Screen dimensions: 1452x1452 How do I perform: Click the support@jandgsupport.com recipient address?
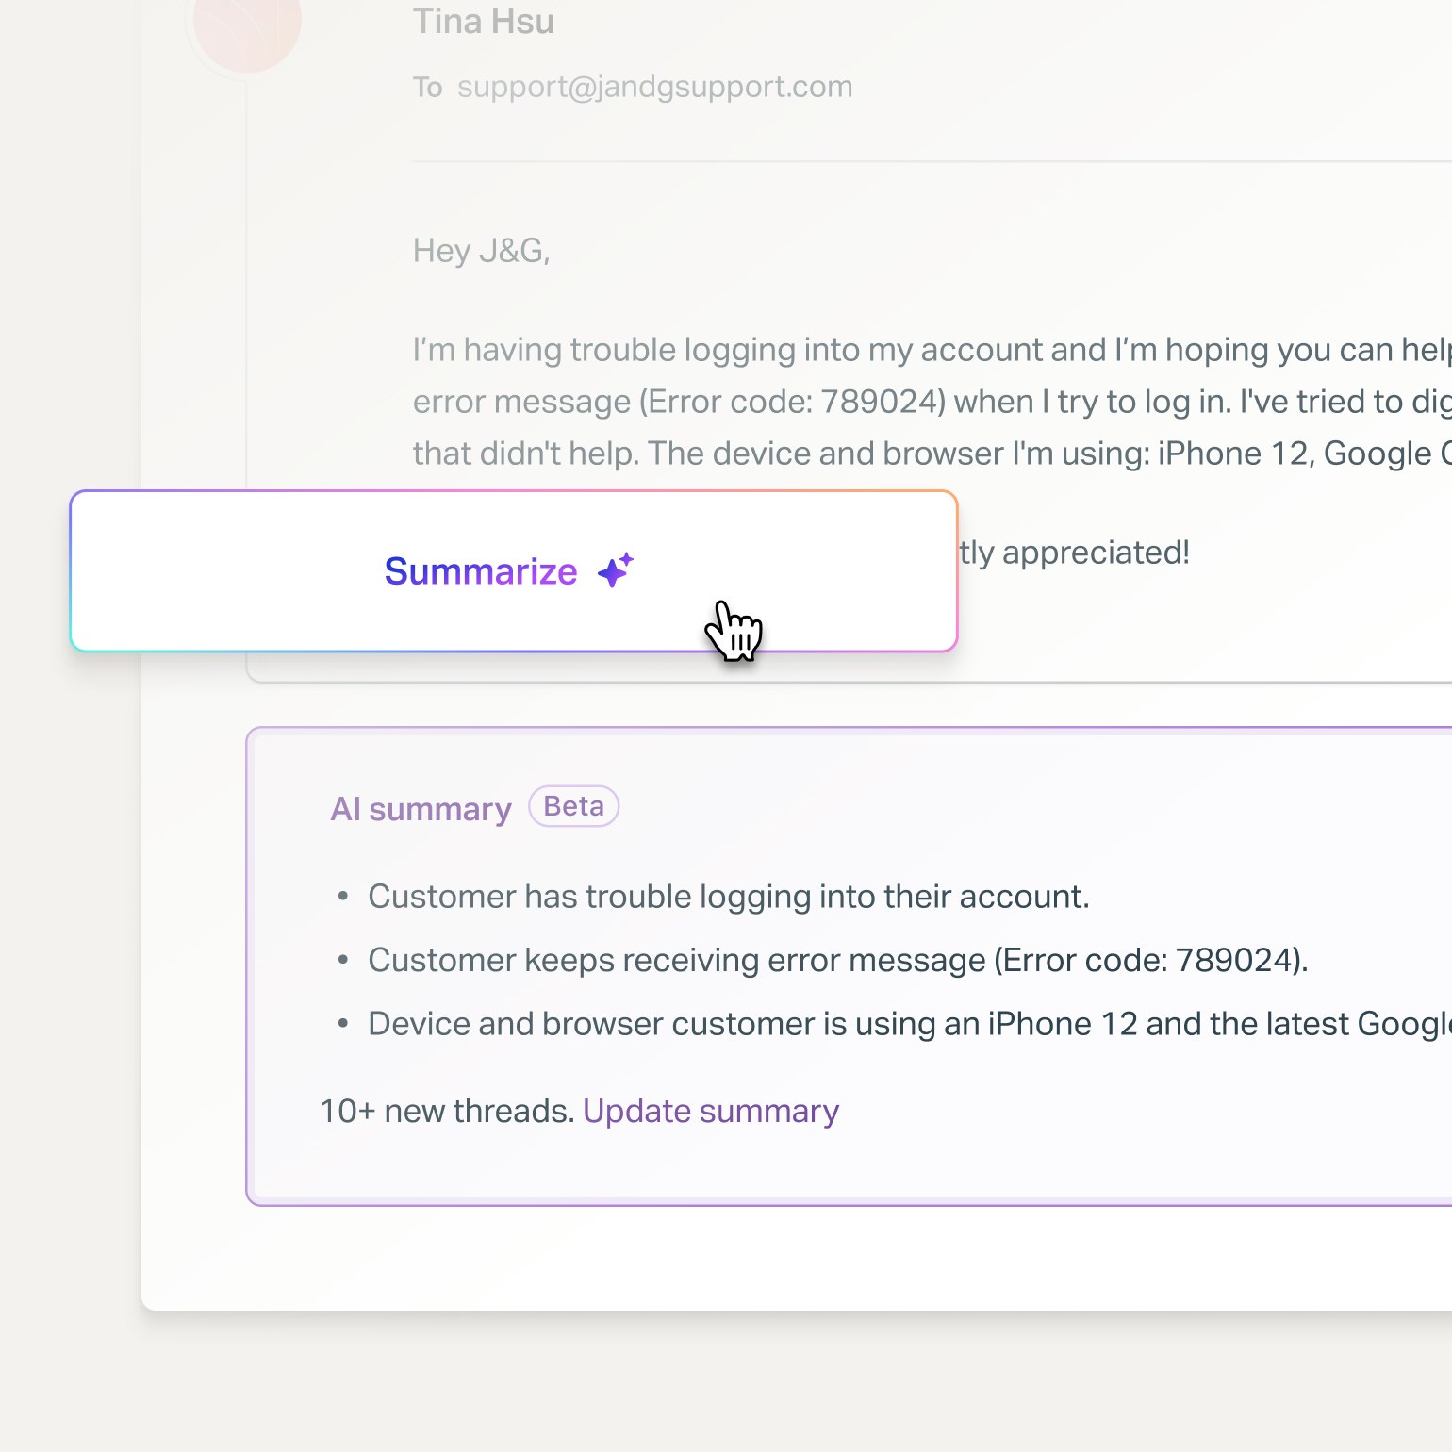click(654, 87)
